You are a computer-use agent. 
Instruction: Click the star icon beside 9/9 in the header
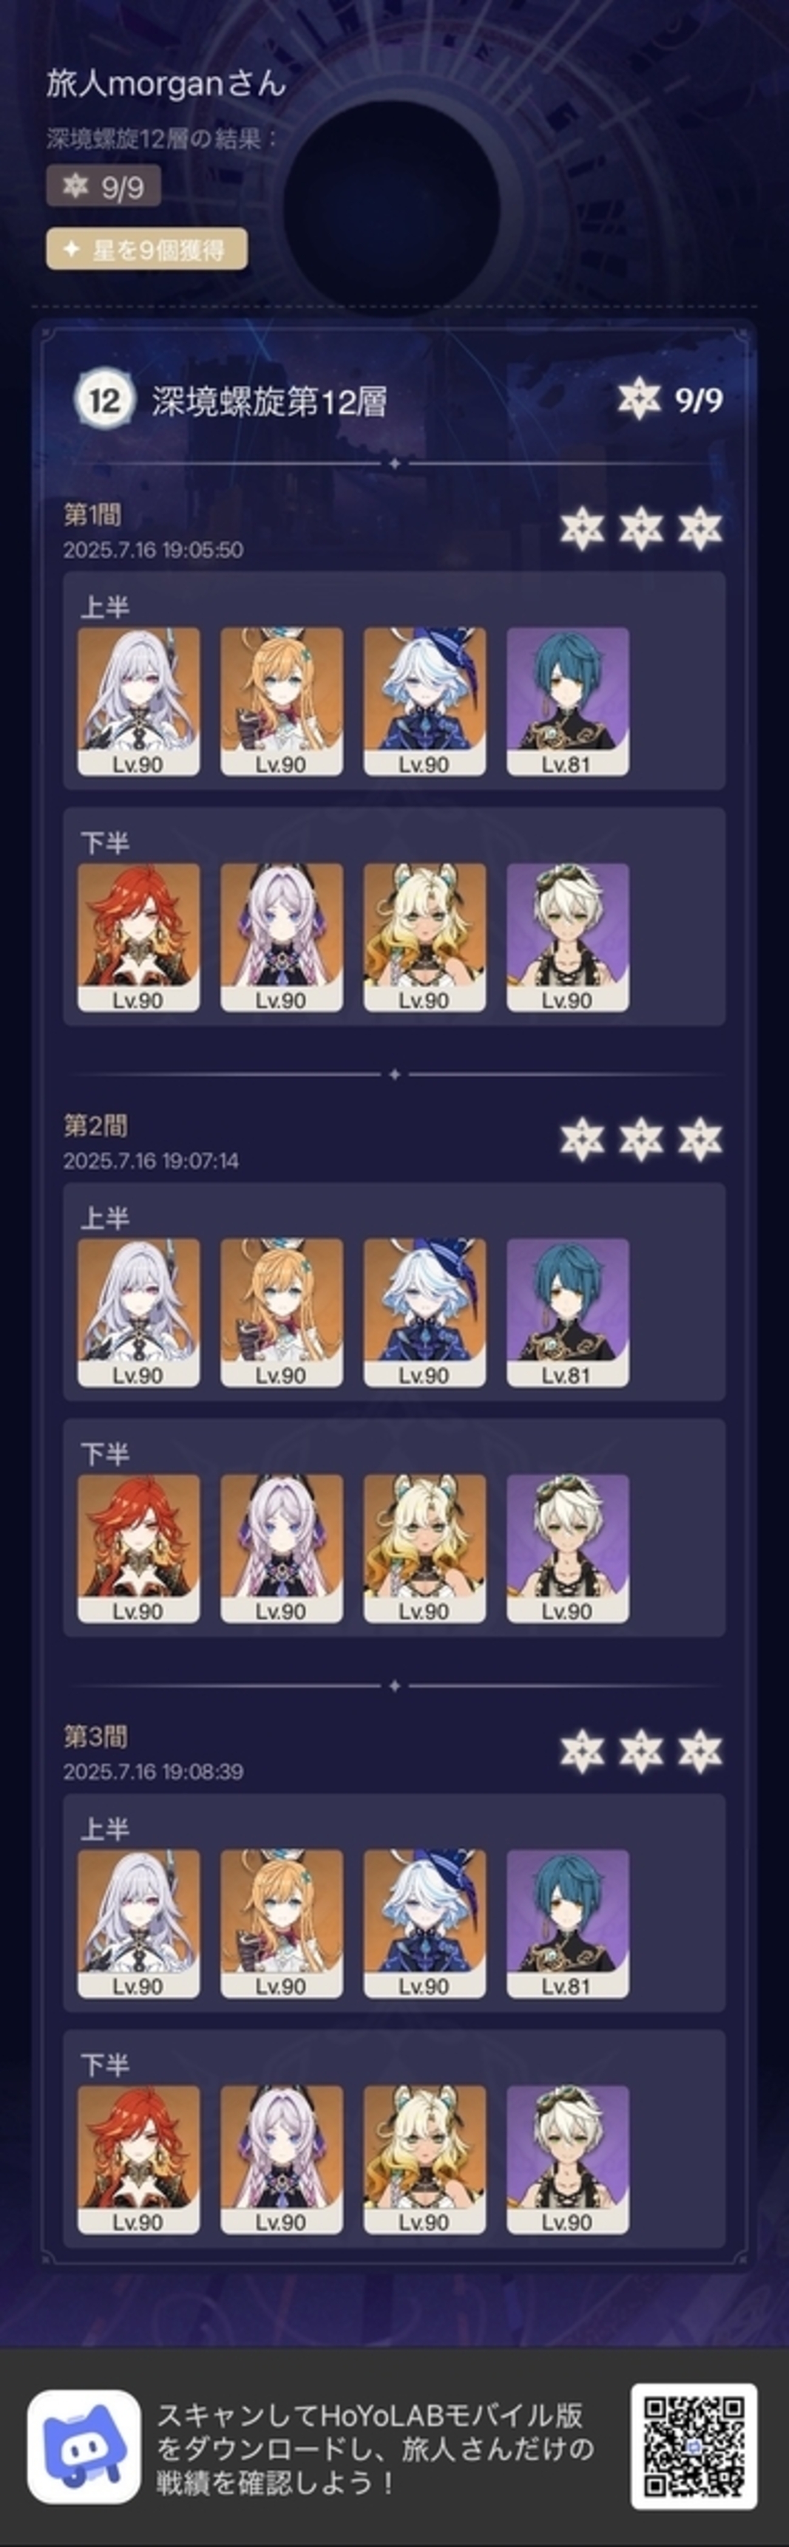click(638, 400)
